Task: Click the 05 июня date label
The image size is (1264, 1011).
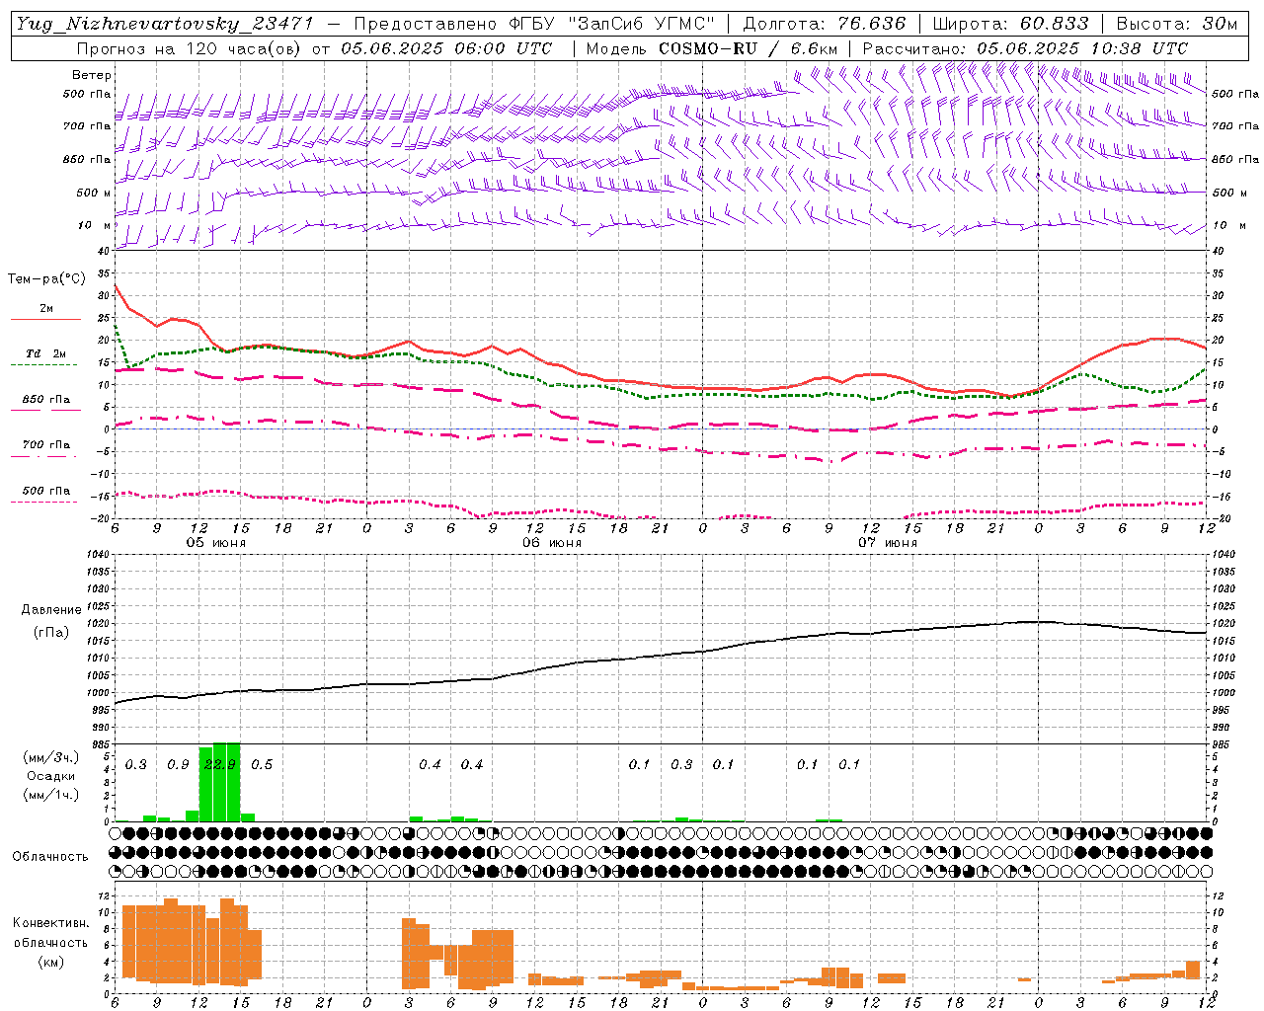Action: [216, 543]
